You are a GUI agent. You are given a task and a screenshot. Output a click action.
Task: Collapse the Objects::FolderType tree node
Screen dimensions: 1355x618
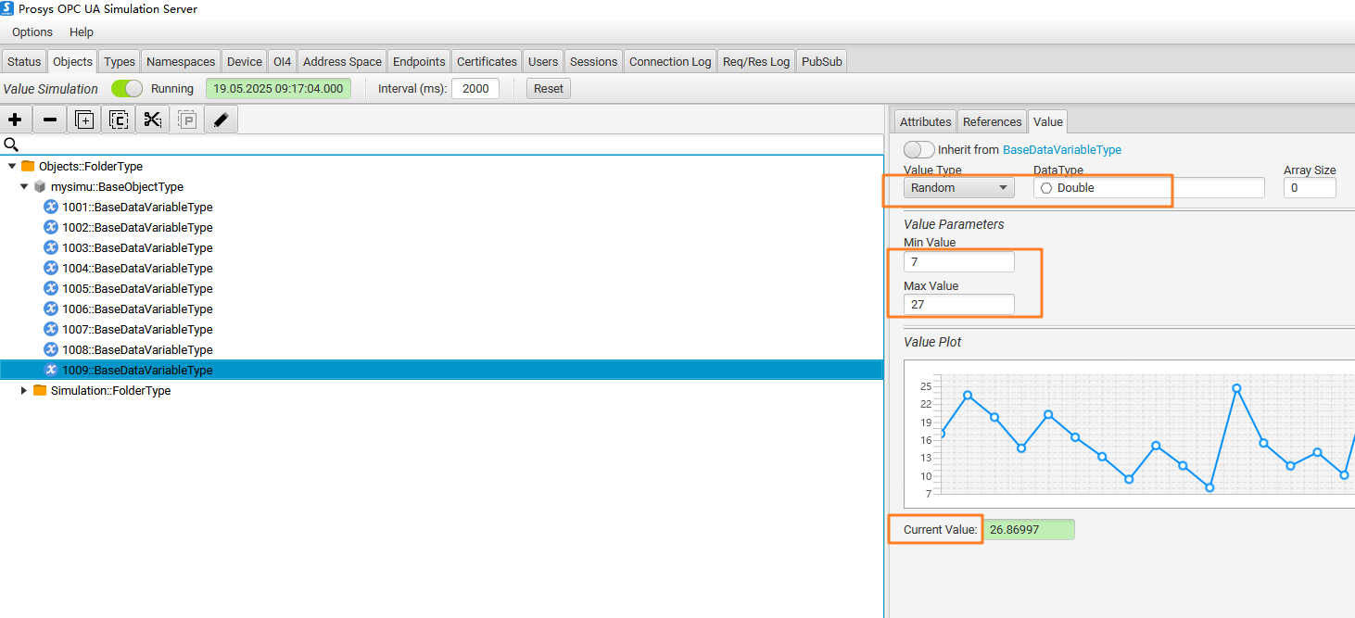(x=12, y=166)
